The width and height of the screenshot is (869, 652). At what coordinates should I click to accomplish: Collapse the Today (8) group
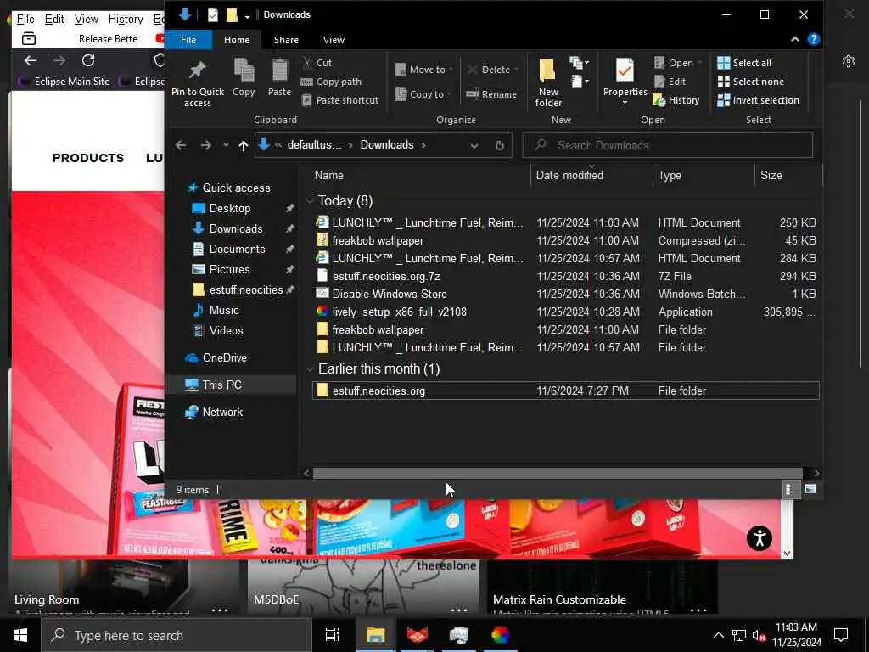coord(309,200)
